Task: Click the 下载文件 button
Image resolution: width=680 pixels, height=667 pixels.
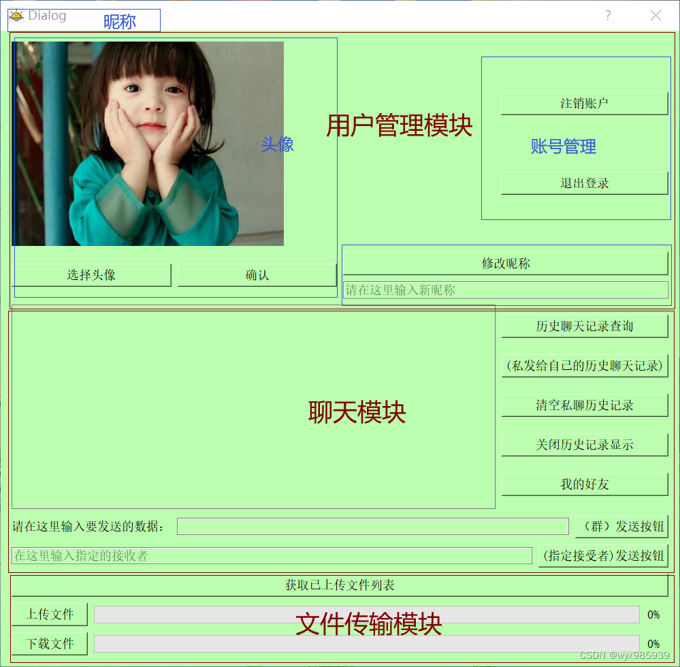Action: [x=50, y=644]
